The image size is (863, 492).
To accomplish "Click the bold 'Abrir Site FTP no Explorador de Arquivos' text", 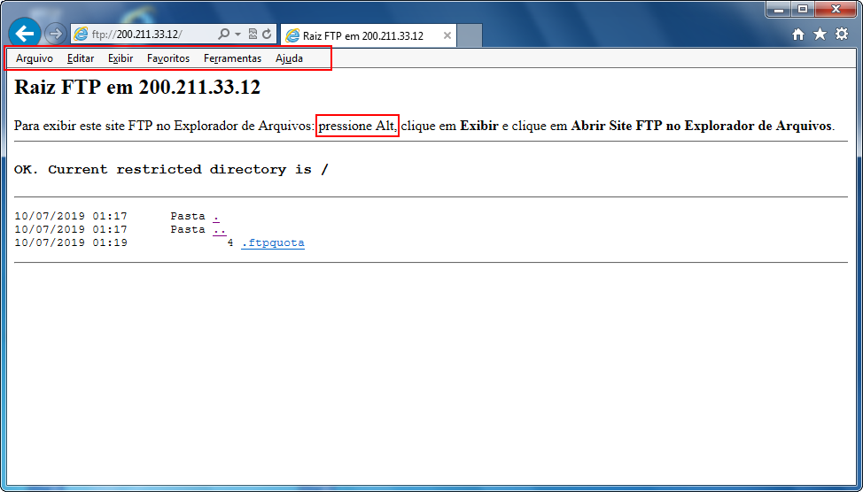I will [701, 126].
